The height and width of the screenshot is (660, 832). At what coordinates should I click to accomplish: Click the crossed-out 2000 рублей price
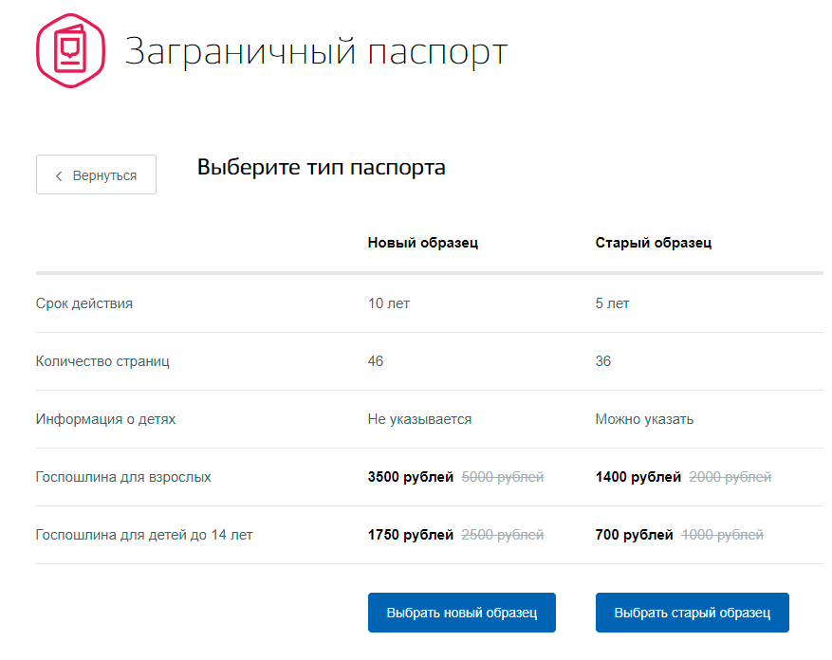(x=730, y=477)
